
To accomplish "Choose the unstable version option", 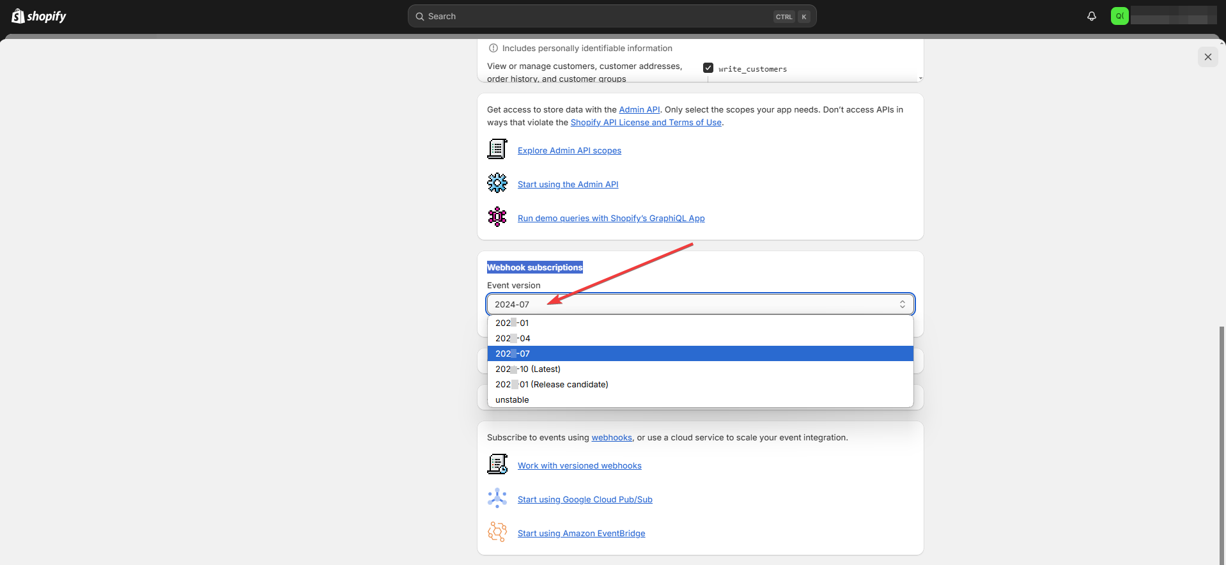I will [512, 399].
